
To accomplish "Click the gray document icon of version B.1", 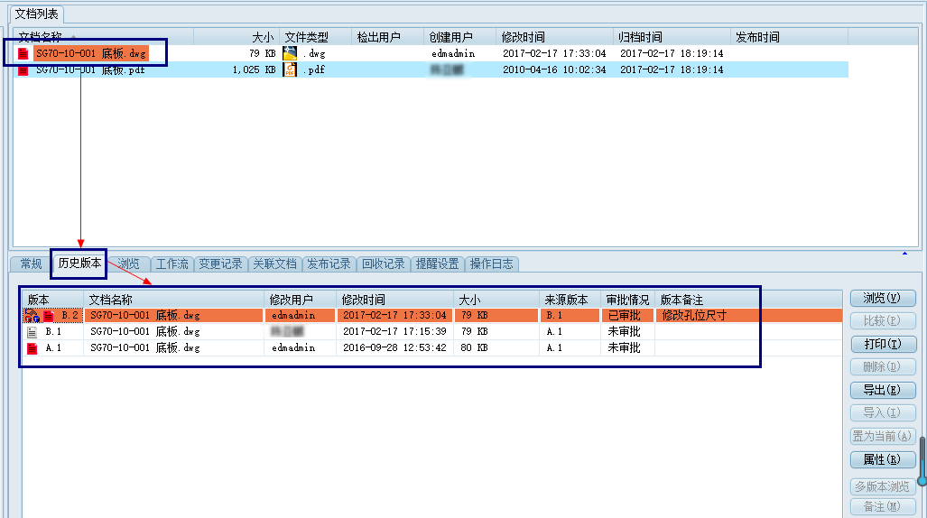I will pos(32,332).
